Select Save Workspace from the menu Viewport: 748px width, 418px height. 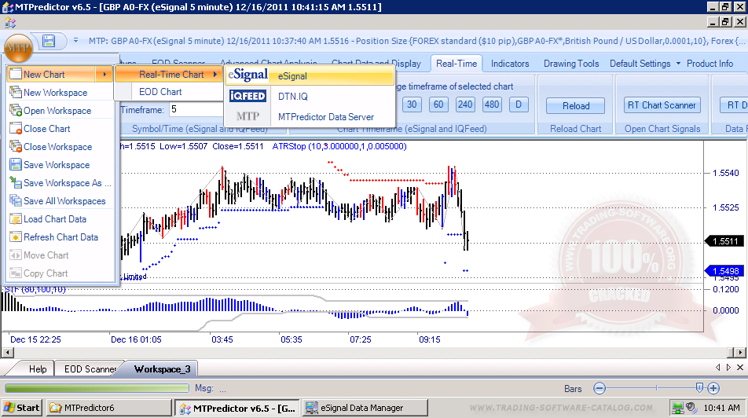pos(56,165)
